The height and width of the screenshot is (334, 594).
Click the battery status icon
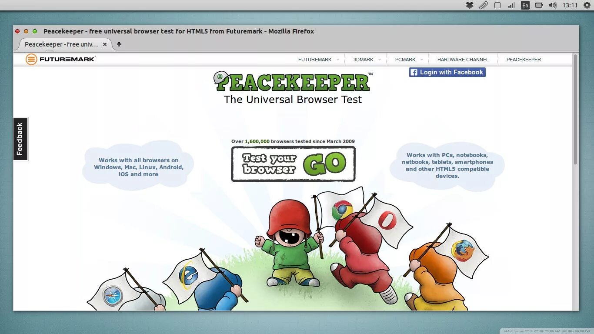point(539,5)
